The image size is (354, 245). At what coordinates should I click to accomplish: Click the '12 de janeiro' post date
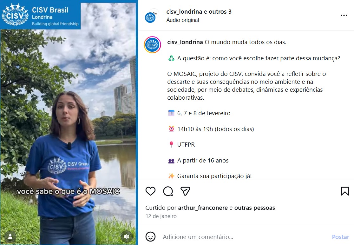[161, 216]
